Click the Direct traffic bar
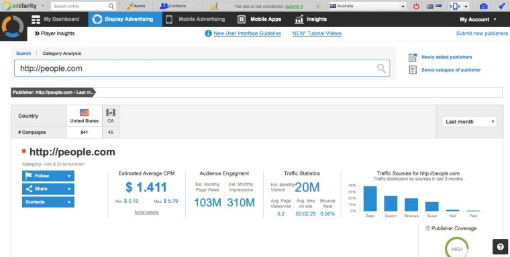The height and width of the screenshot is (257, 510). 370,199
